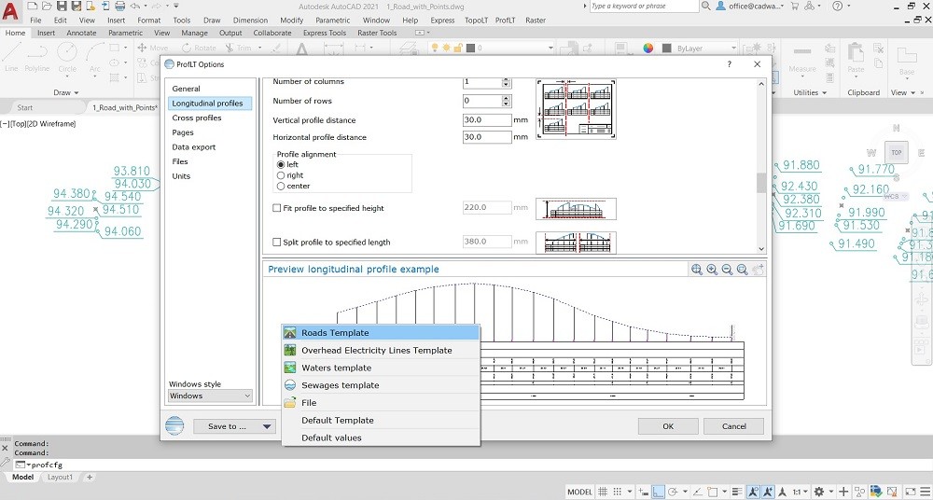Enable Split profile to specified length

277,243
